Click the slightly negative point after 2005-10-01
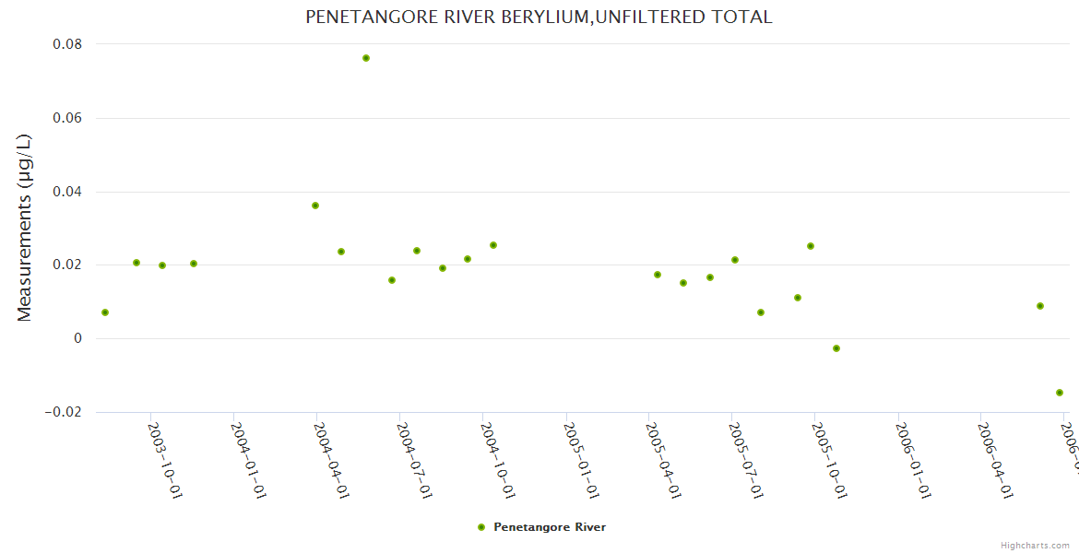The image size is (1079, 553). [x=836, y=348]
